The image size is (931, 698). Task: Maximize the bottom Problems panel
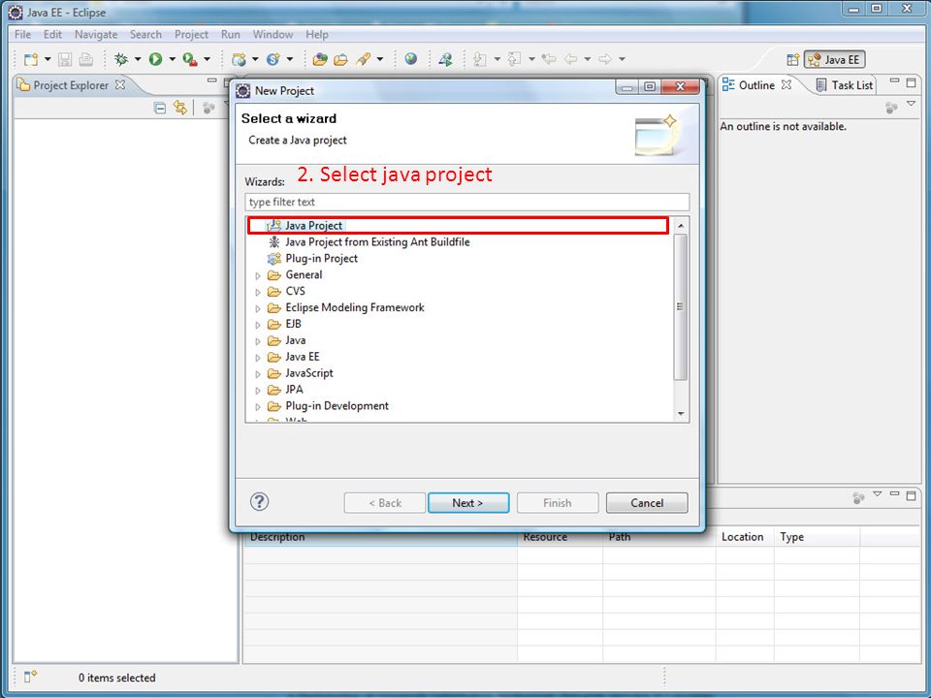[912, 495]
